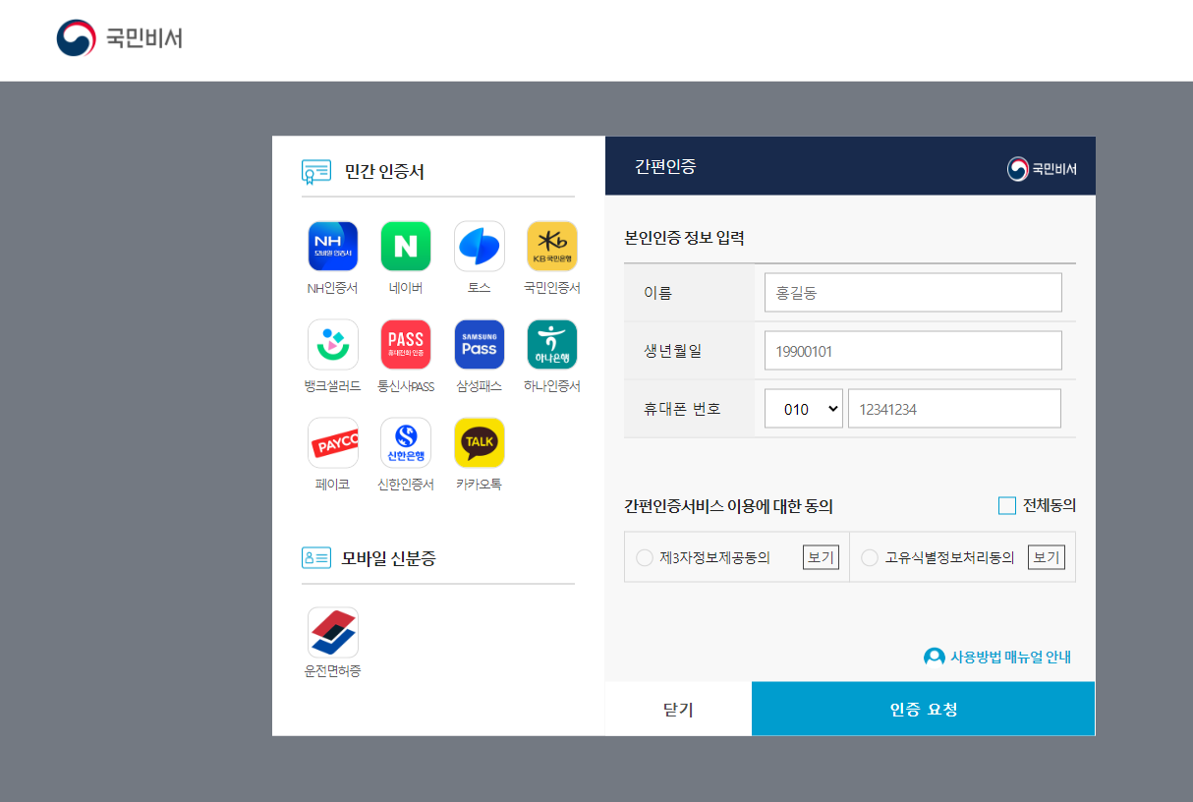The image size is (1193, 802).
Task: Open the 010 phone prefix dropdown
Action: tap(804, 409)
